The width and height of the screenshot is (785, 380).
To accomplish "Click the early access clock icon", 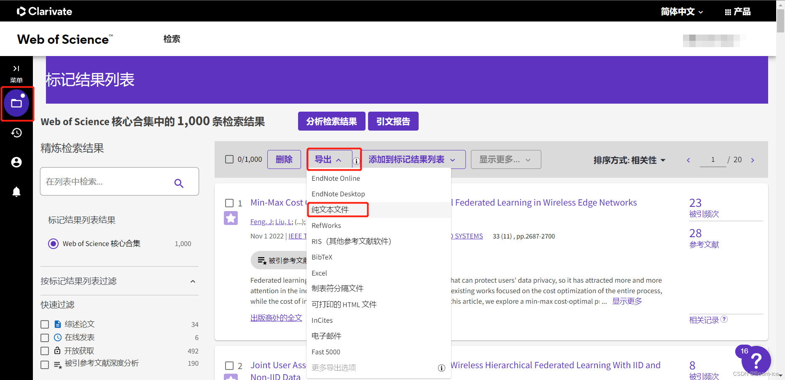I will [x=58, y=337].
